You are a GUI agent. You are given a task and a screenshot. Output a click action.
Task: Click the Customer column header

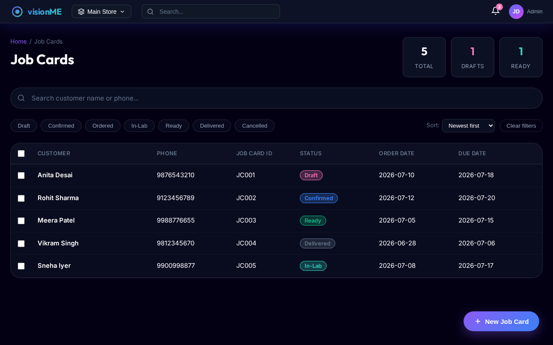[54, 153]
